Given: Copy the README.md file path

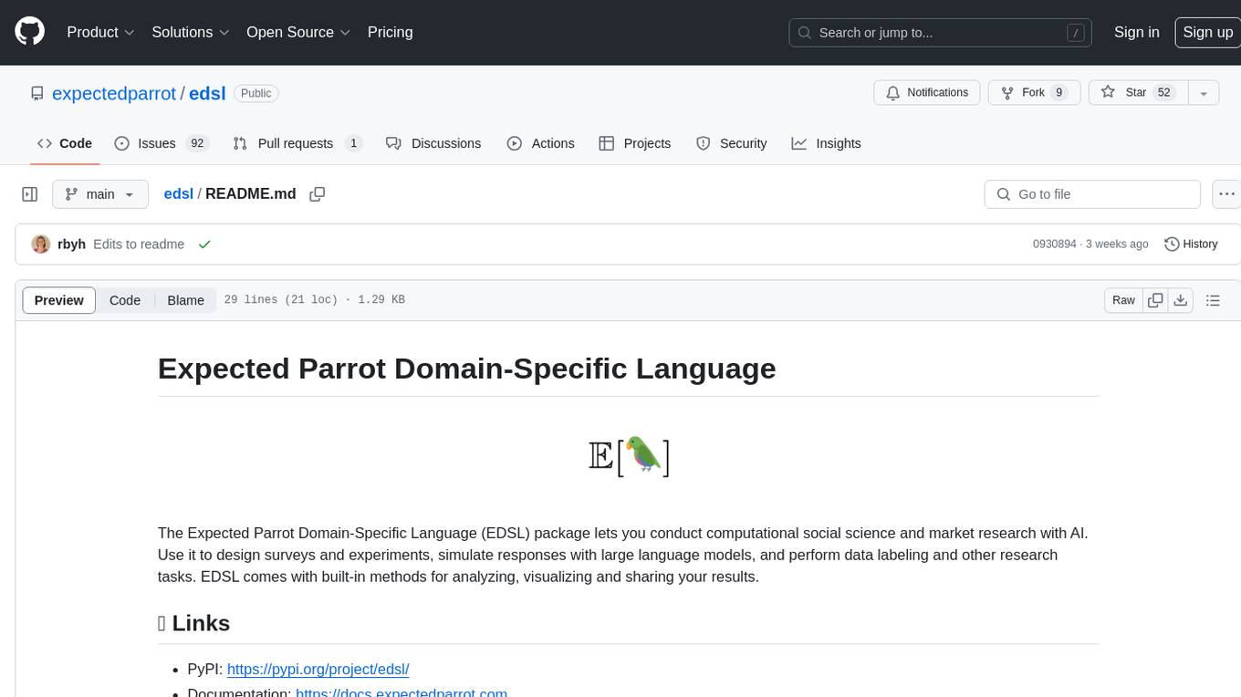Looking at the screenshot, I should (318, 194).
